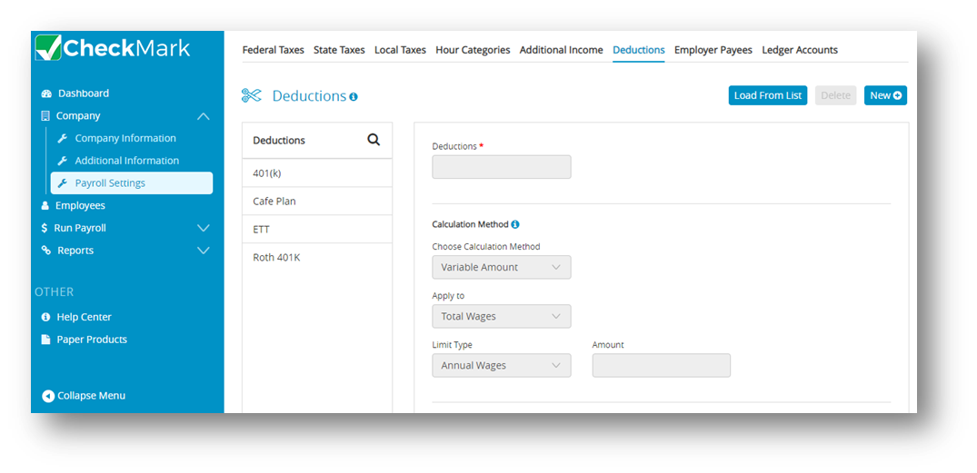
Task: Click Collapse Menu label
Action: coord(91,396)
